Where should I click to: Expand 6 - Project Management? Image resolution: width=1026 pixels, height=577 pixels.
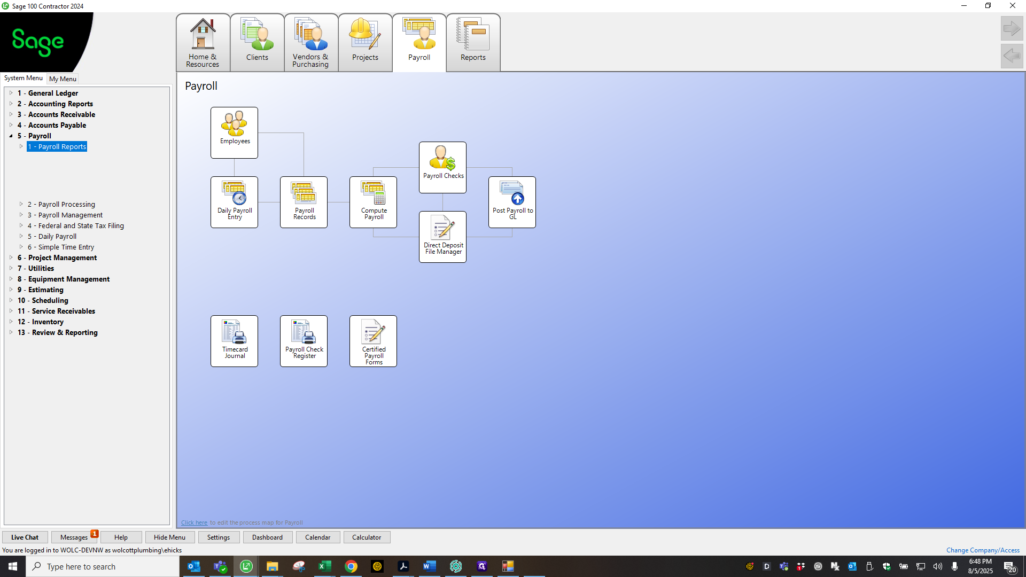(11, 258)
